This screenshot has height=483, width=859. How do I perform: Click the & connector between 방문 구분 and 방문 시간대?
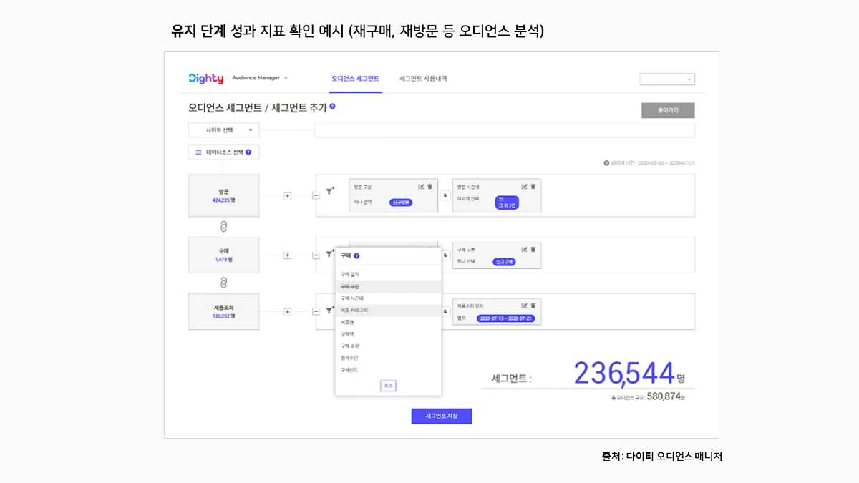point(445,195)
